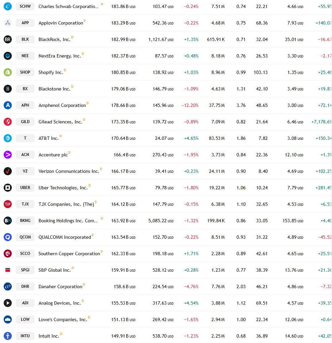
Task: Click the 5,085.22 USD price cell
Action: (x=161, y=221)
